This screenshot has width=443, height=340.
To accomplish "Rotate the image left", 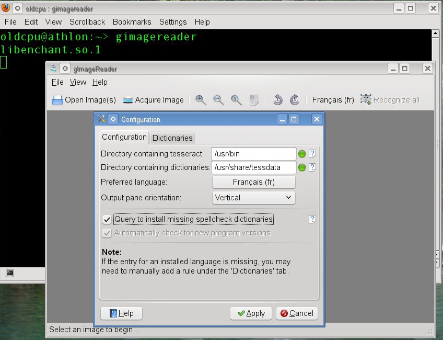I will click(278, 100).
